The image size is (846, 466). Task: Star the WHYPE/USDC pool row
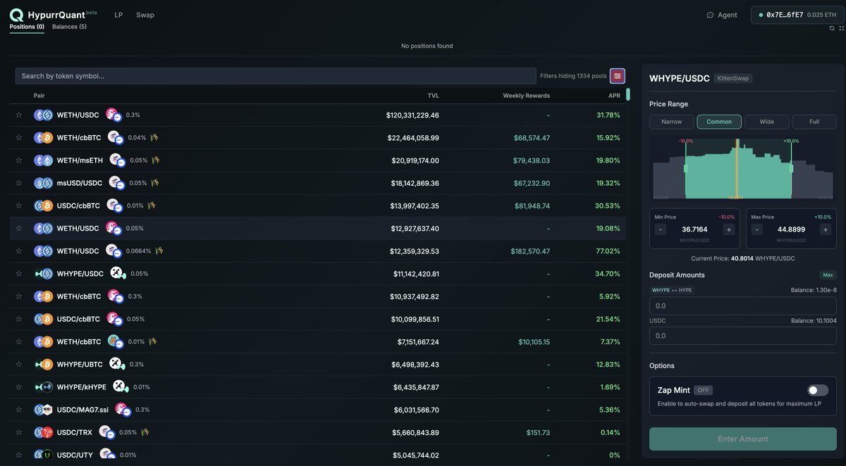tap(19, 274)
